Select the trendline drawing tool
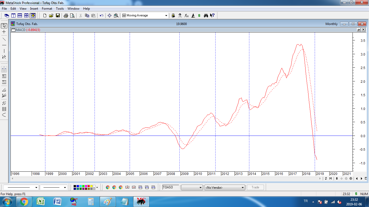Viewport: 369px width, 207px height. [x=4, y=39]
